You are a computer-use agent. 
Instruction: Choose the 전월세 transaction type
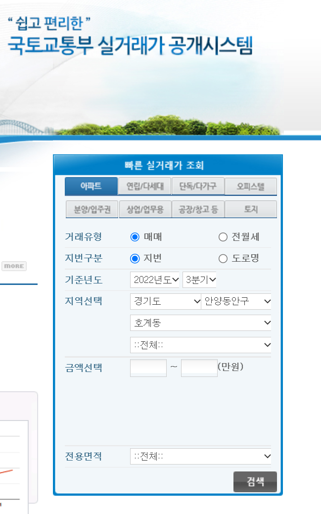(x=223, y=237)
